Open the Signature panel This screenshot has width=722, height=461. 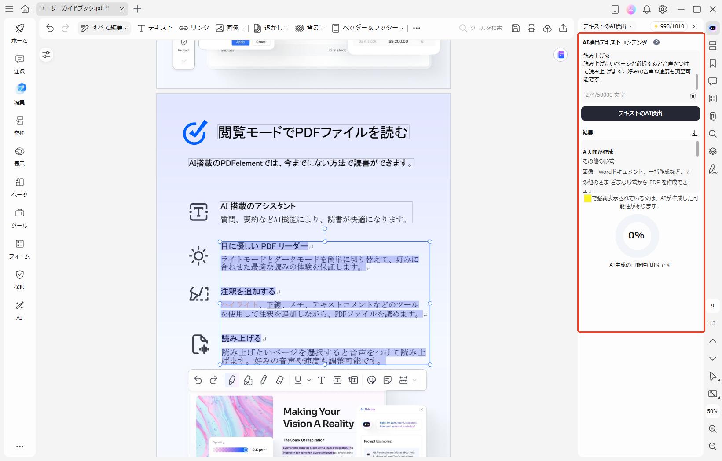point(713,170)
